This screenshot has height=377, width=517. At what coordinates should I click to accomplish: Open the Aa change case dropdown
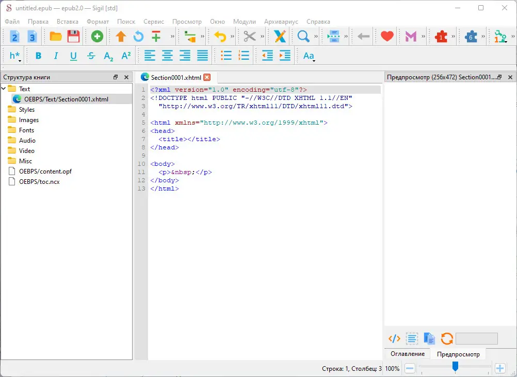pos(309,56)
